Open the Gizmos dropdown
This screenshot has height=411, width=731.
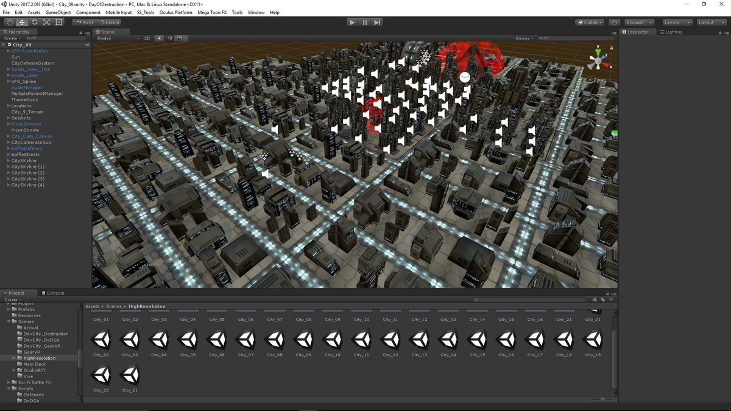(x=524, y=38)
